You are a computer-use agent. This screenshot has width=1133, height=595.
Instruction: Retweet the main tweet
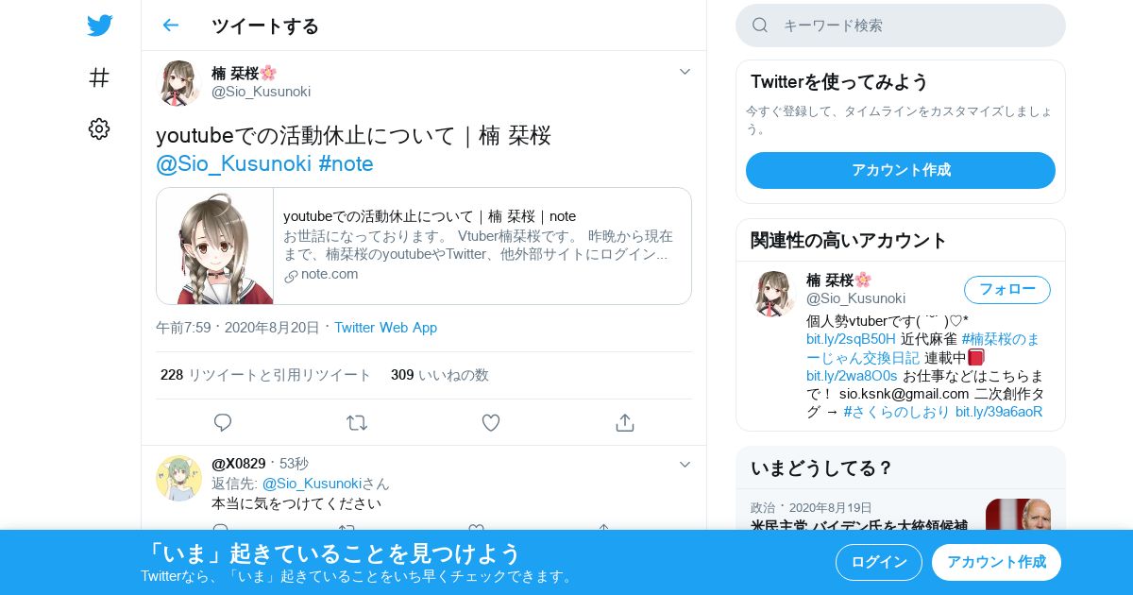[357, 423]
